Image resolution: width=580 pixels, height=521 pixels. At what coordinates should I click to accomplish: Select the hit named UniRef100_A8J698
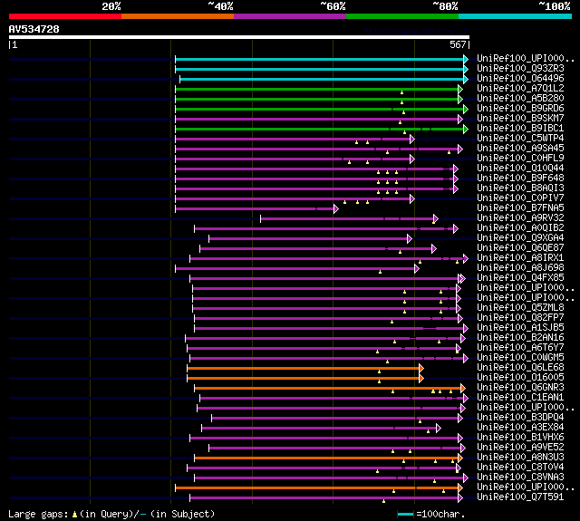coord(520,268)
